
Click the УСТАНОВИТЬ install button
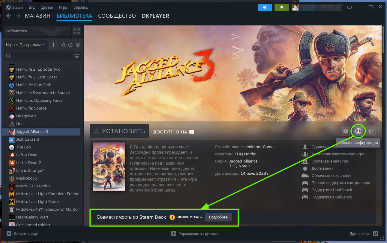(x=119, y=131)
